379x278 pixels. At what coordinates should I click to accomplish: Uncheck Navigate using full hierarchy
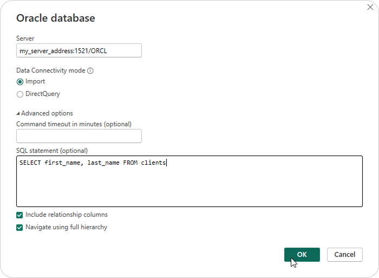click(19, 228)
